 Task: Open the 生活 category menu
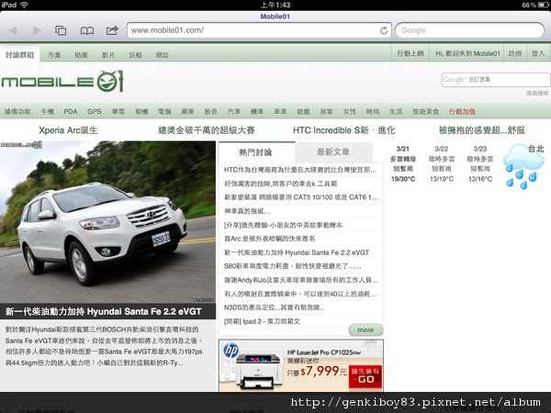[x=396, y=112]
